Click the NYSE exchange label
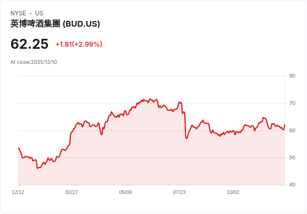This screenshot has width=307, height=214. 18,13
